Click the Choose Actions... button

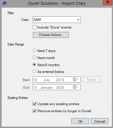click(x=51, y=35)
